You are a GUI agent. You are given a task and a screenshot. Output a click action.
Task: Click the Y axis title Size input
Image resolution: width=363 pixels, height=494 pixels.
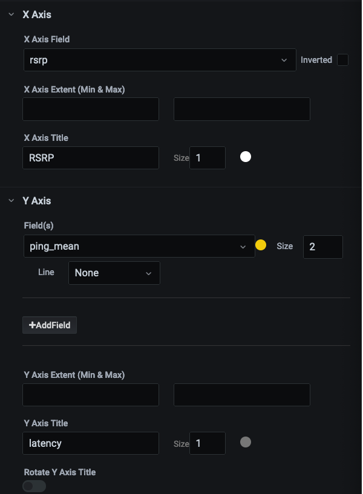207,443
